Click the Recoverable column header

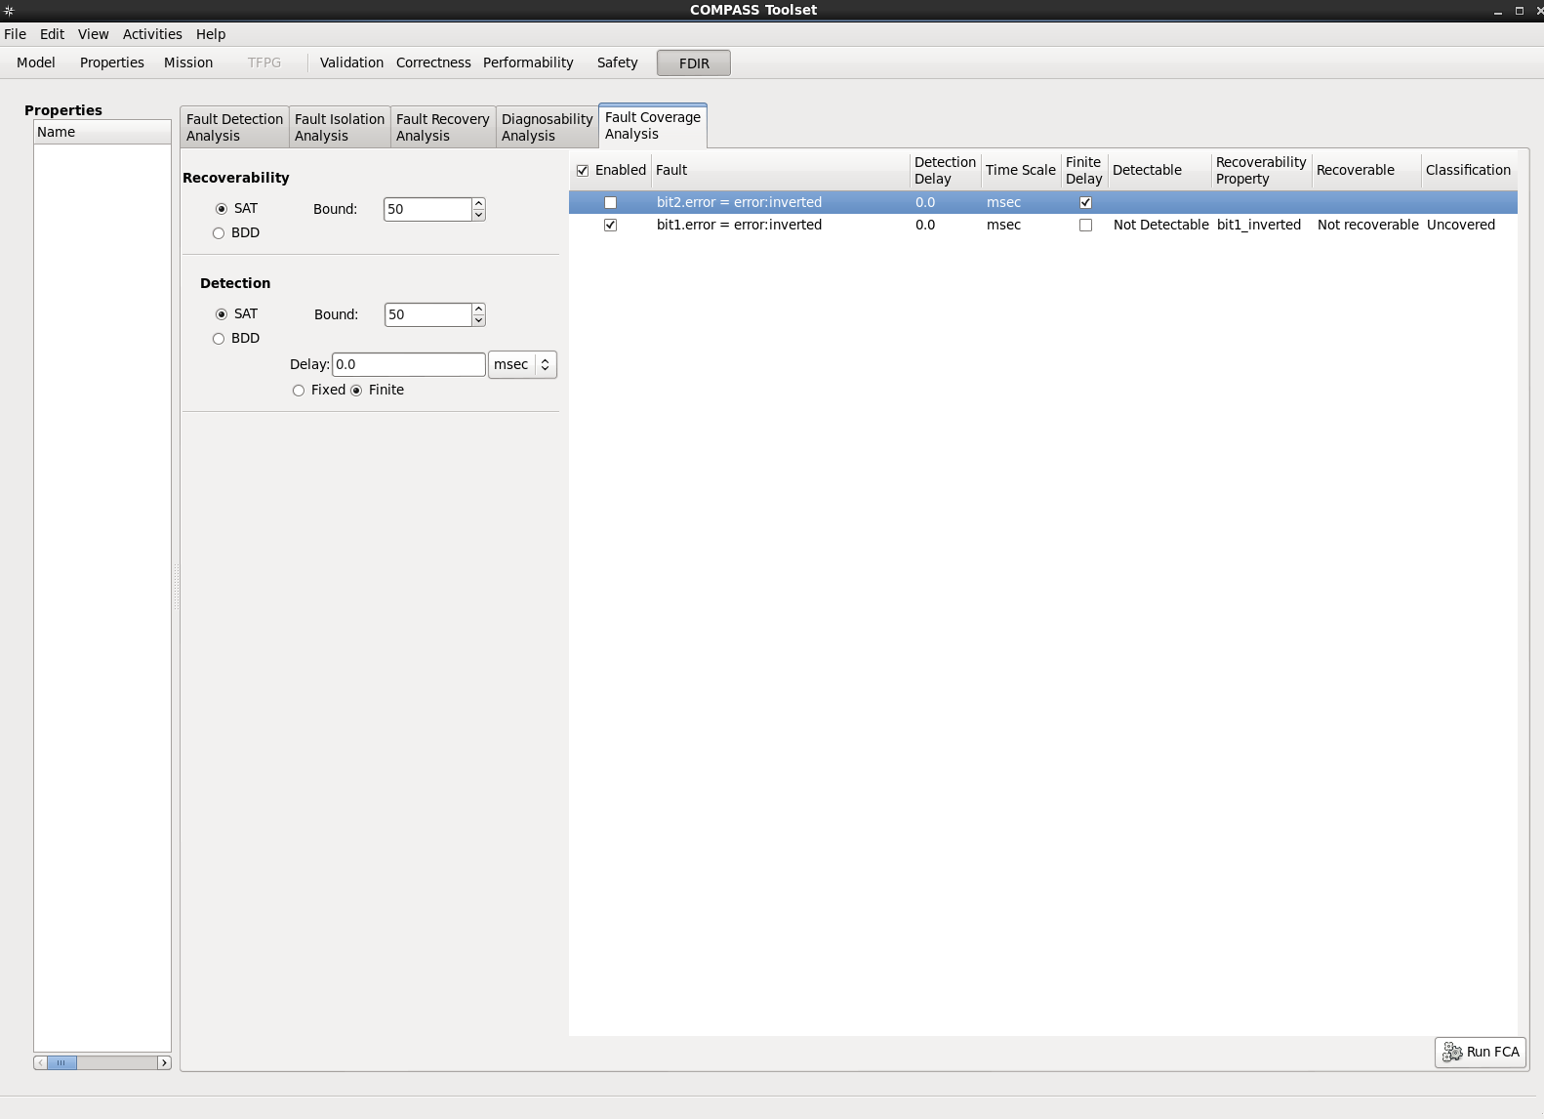coord(1366,170)
